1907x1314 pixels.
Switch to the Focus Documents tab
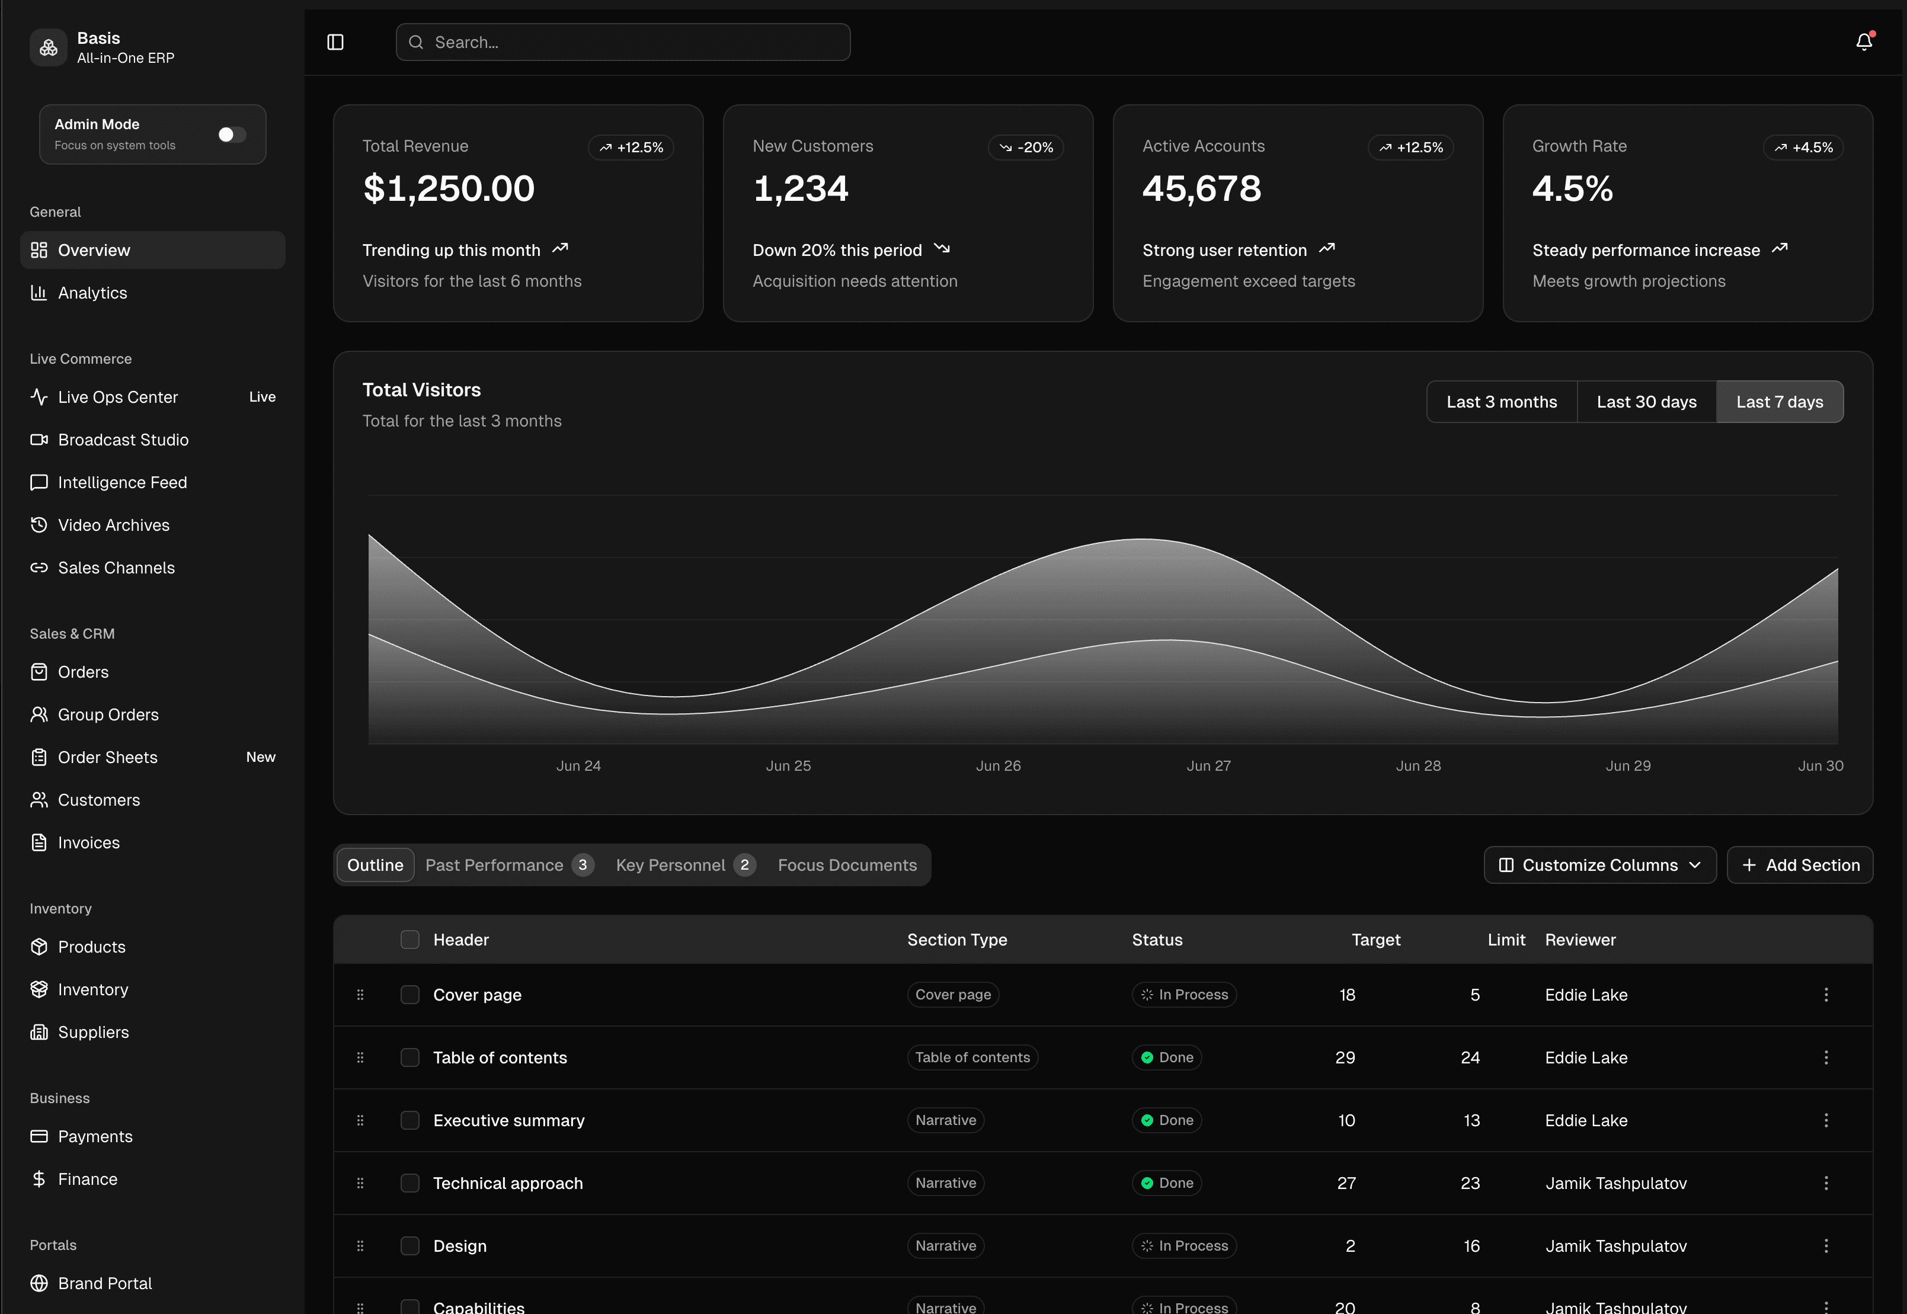pos(847,866)
